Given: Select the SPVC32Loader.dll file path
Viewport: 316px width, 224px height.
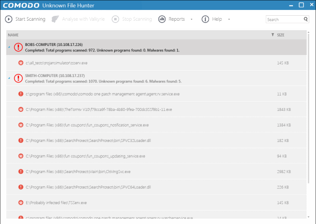Looking at the screenshot, I should coord(88,141).
